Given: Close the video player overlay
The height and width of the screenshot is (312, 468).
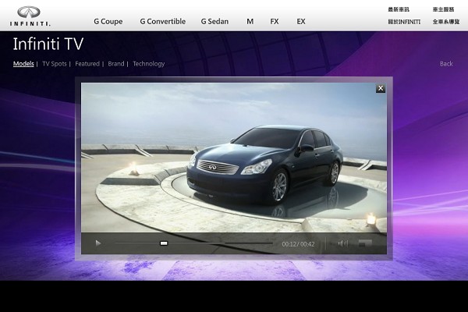Looking at the screenshot, I should [381, 88].
